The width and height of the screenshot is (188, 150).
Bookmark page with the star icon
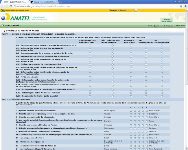181,6
